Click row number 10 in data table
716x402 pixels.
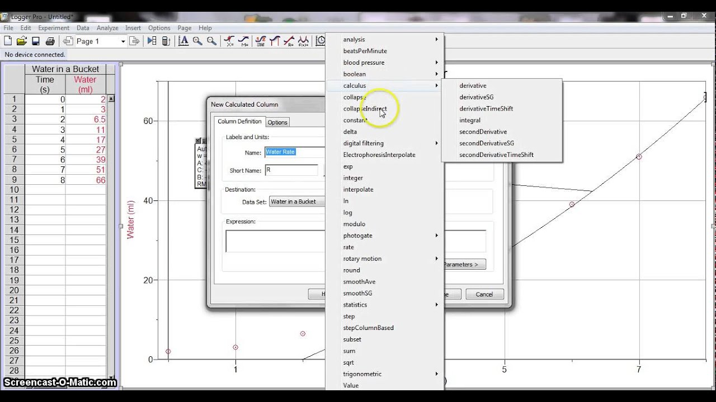(14, 190)
